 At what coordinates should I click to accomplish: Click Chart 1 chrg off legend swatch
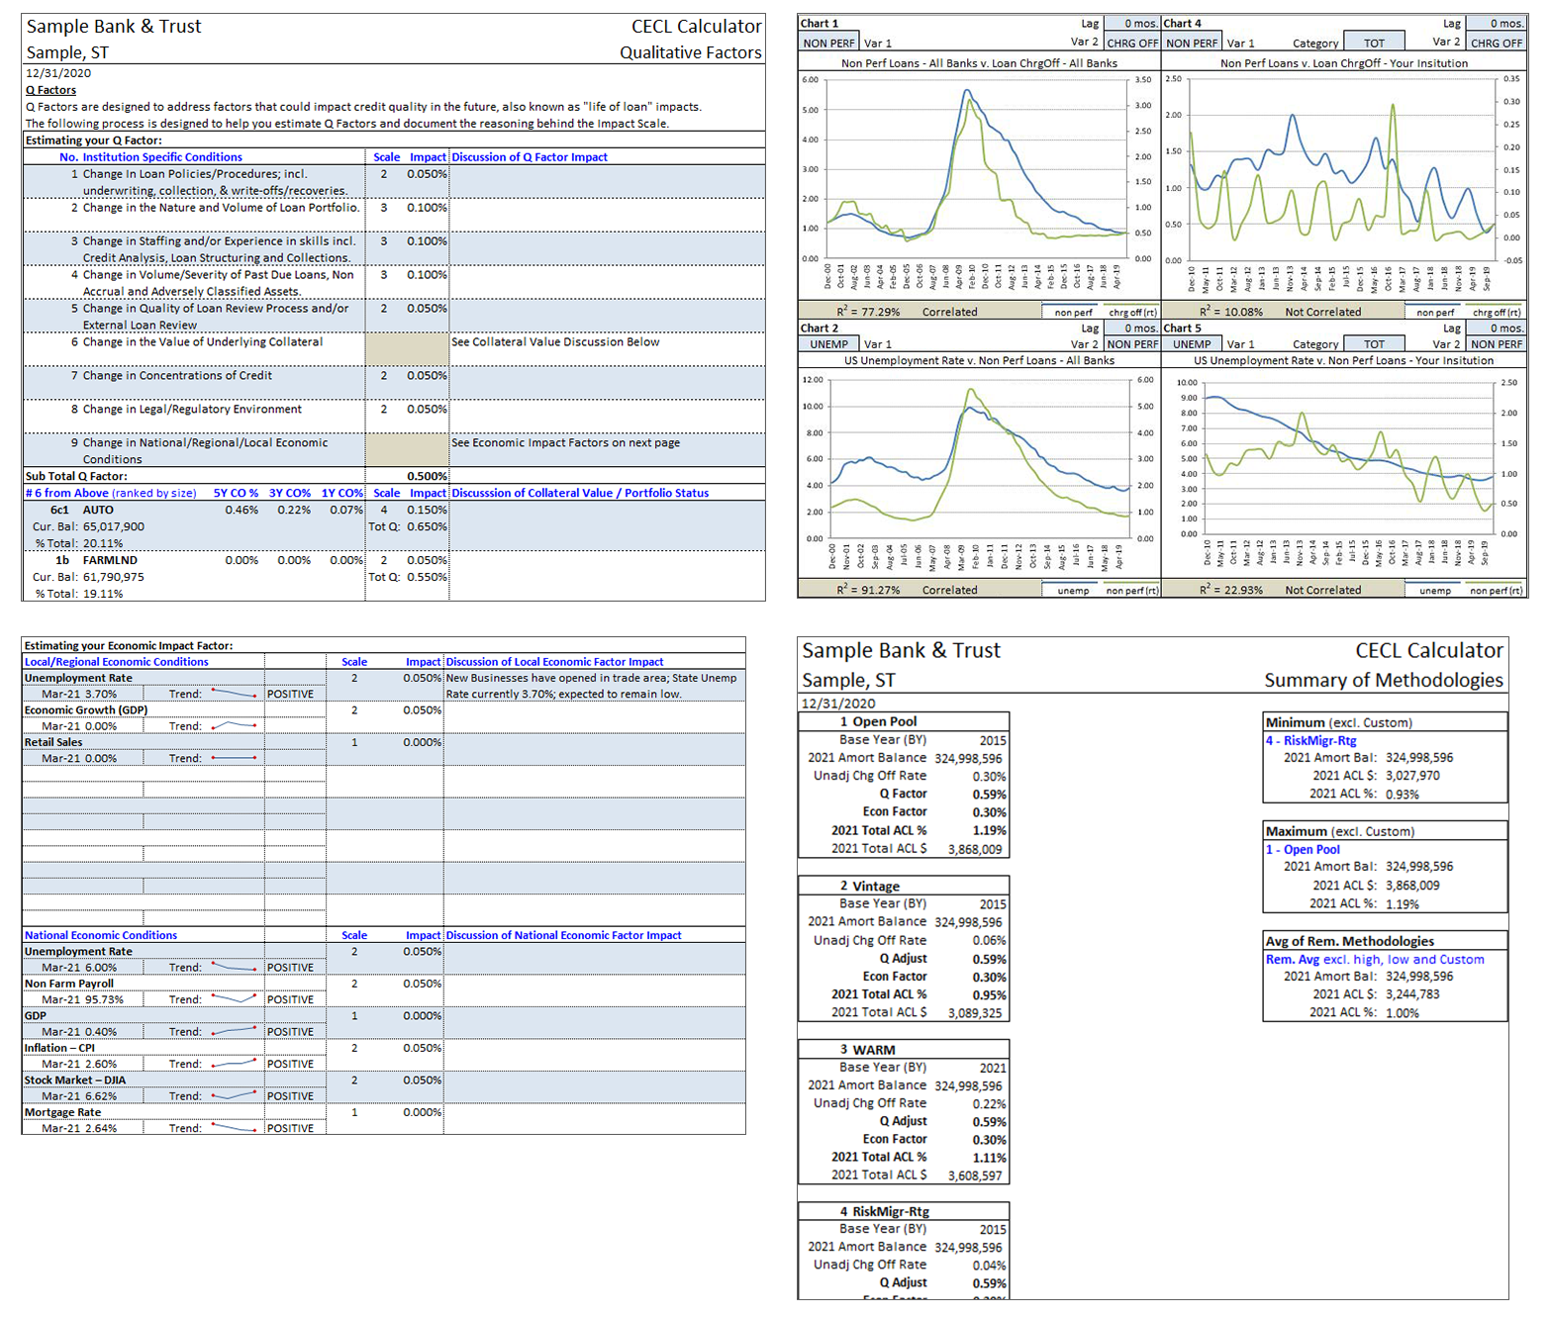[1131, 312]
